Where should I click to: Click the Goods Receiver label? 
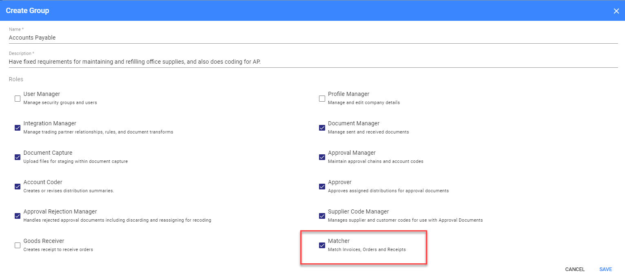pyautogui.click(x=44, y=241)
